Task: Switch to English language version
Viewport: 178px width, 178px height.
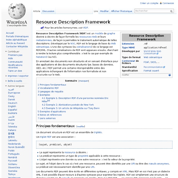Action: tap(12, 106)
